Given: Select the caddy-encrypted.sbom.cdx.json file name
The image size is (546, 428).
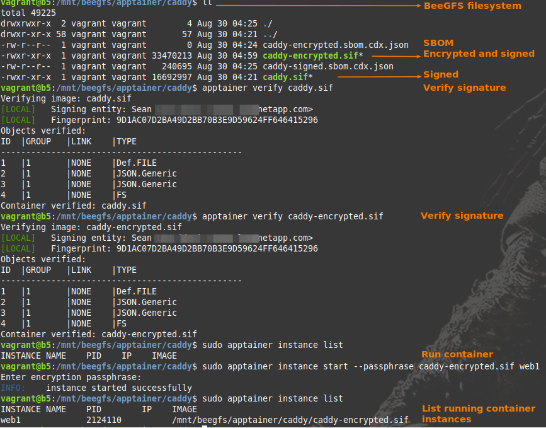Looking at the screenshot, I should (336, 45).
